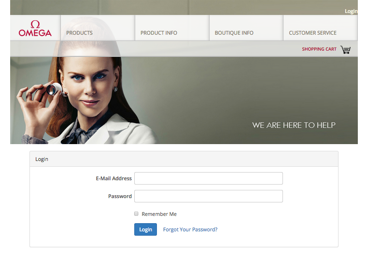This screenshot has height=254, width=367.
Task: Open the PRODUCT INFO menu
Action: [159, 33]
